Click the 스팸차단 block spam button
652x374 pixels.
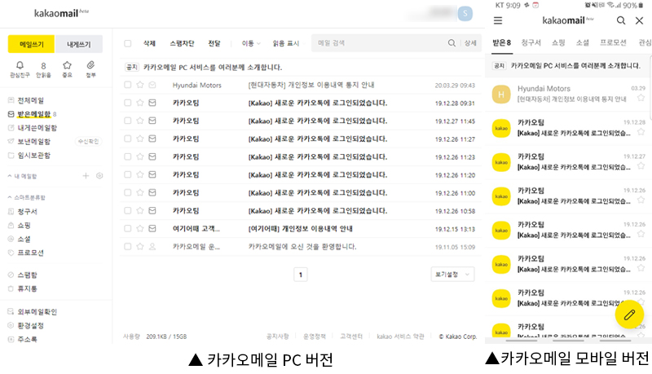182,43
